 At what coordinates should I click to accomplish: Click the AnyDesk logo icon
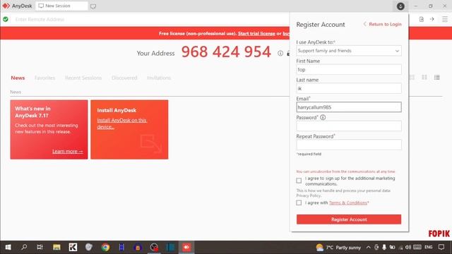tap(6, 6)
